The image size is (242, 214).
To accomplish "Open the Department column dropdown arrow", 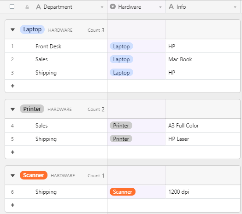I will tap(102, 7).
